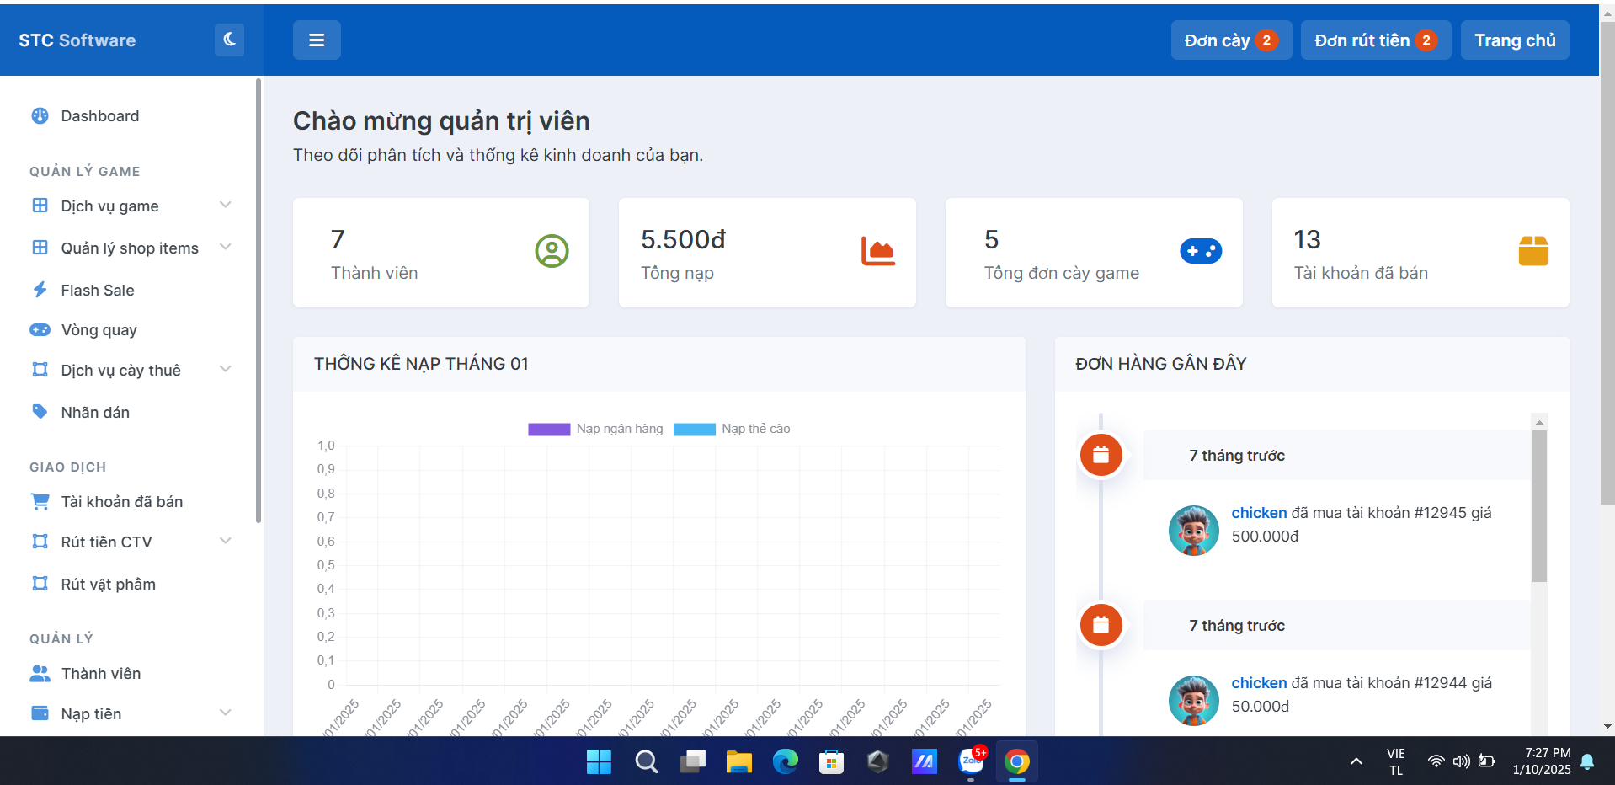1615x785 pixels.
Task: Open Google Chrome in the taskbar
Action: (1016, 762)
